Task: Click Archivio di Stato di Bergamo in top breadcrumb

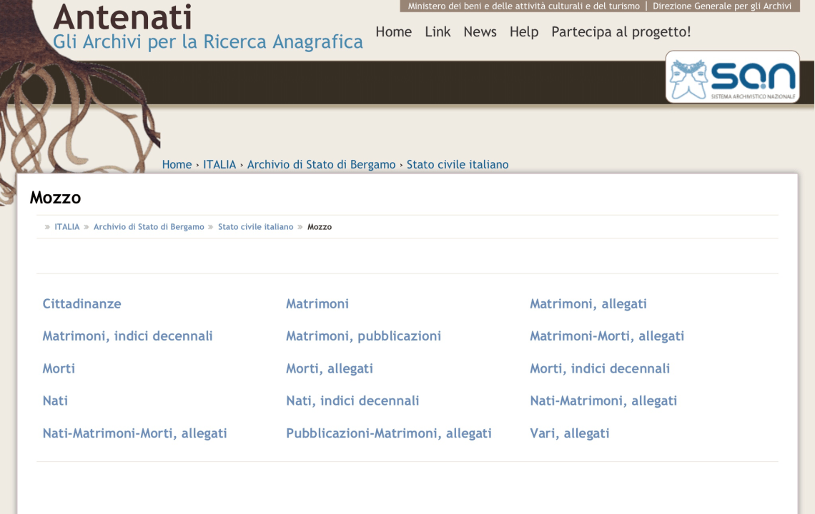Action: [x=321, y=165]
